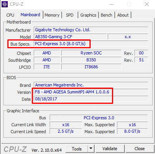Click the Current Link Width label
Image resolution: width=155 pixels, height=154 pixels.
pos(29,125)
